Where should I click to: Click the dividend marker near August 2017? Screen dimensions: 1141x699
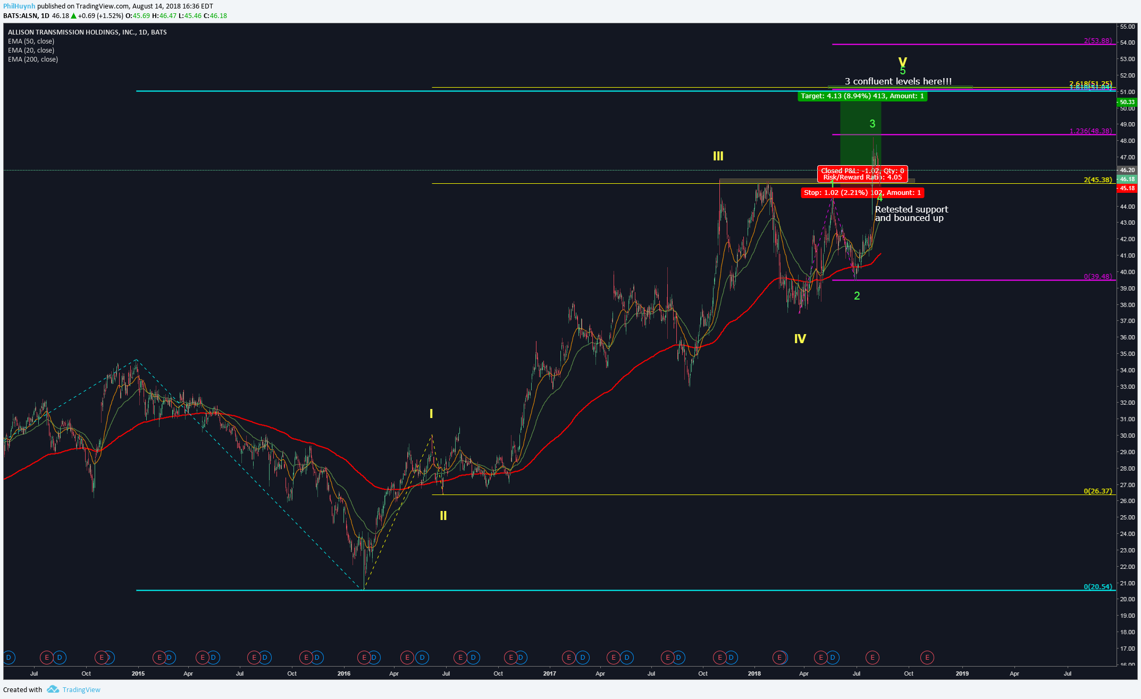click(x=678, y=658)
